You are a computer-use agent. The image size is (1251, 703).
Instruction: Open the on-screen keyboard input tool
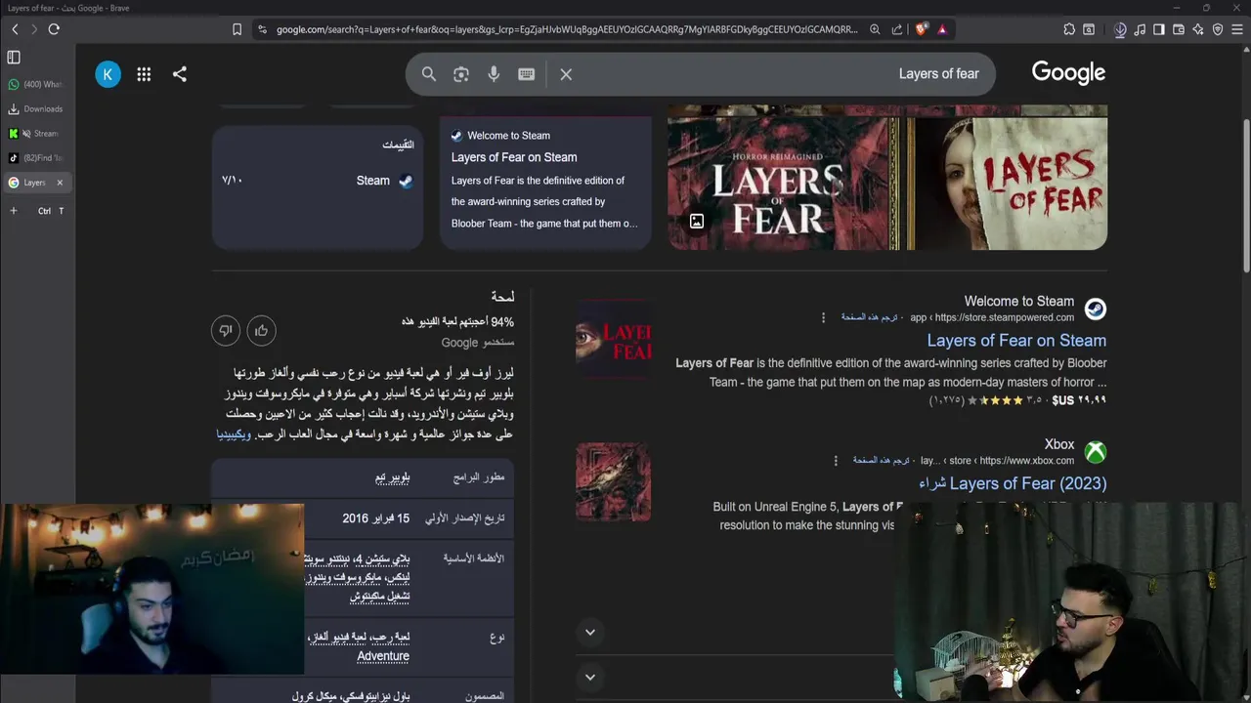tap(526, 74)
